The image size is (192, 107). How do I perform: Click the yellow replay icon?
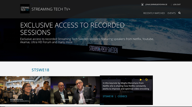[146, 80]
